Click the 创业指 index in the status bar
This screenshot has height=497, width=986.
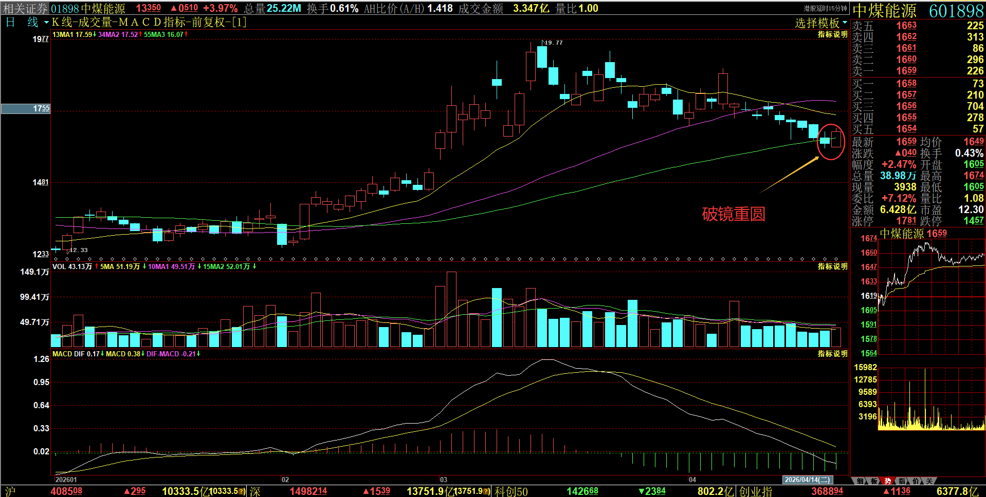(x=756, y=491)
